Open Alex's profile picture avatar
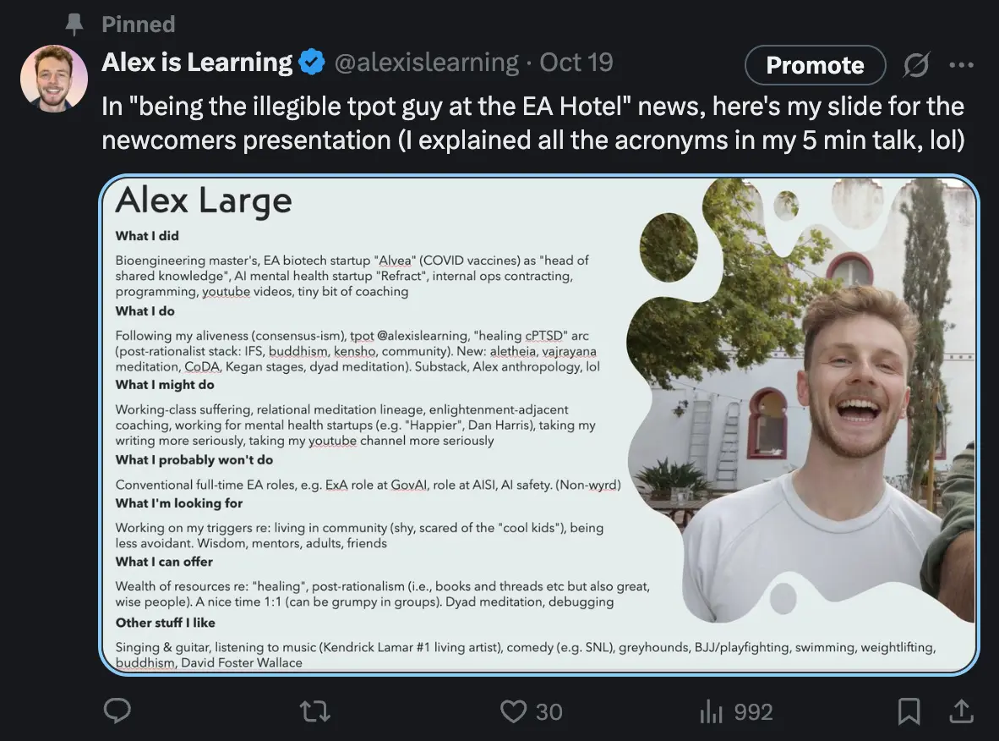Screen dimensions: 999x741 [x=54, y=79]
